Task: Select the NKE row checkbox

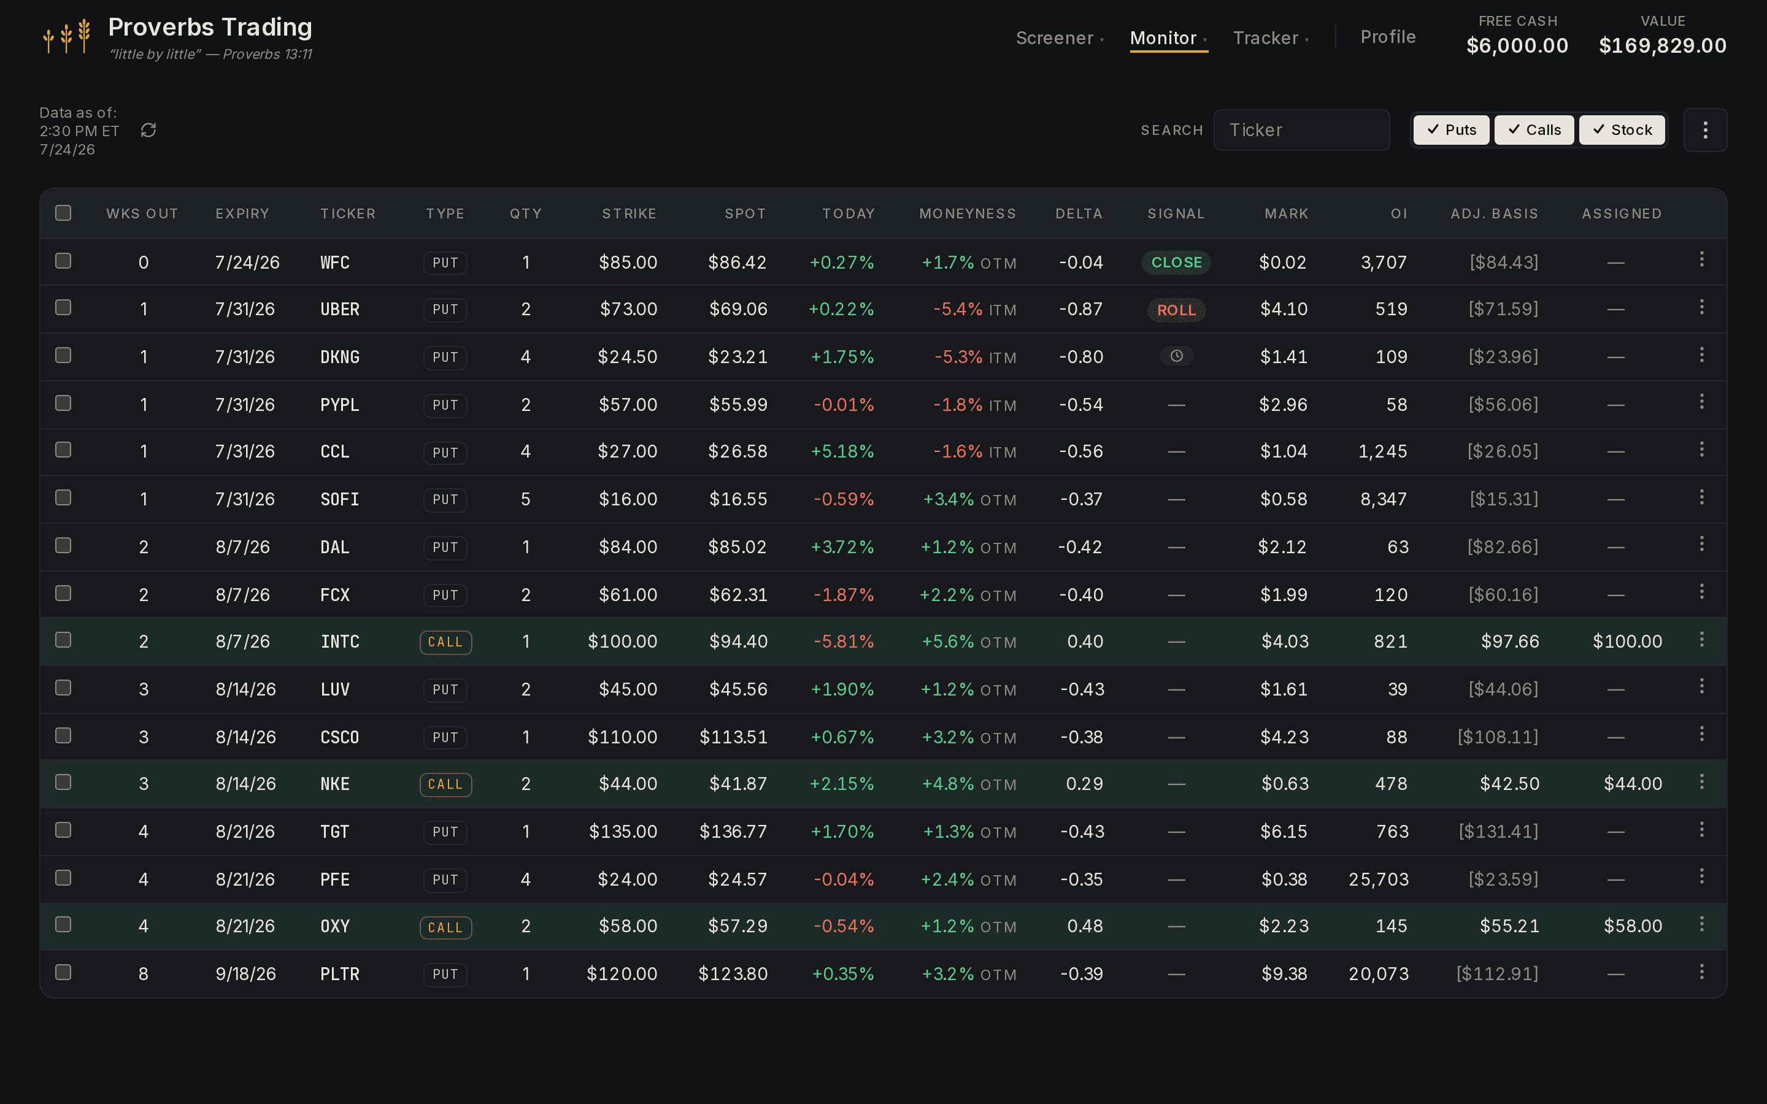Action: (64, 782)
